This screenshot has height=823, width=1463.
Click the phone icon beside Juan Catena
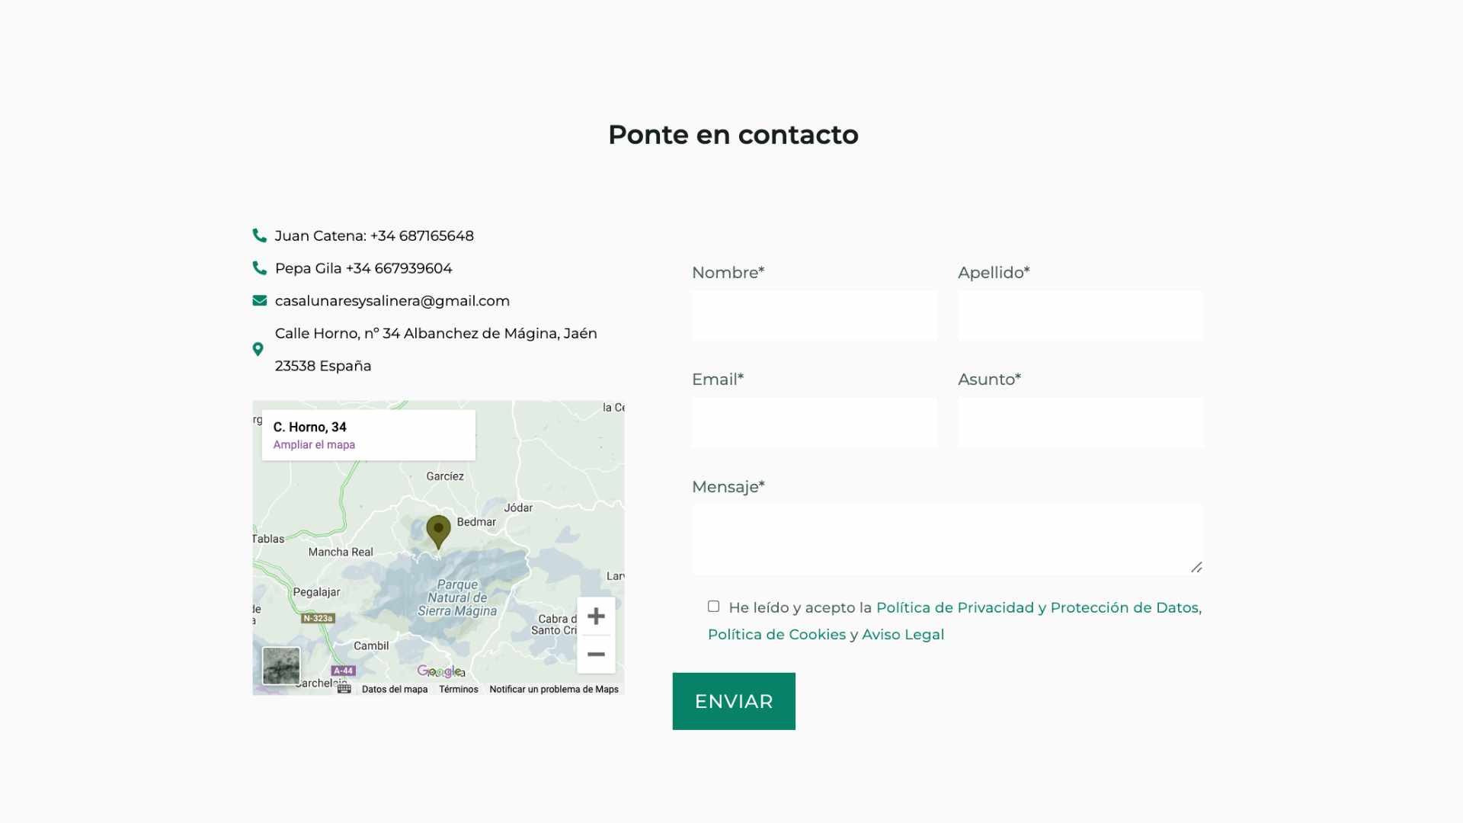click(x=260, y=235)
